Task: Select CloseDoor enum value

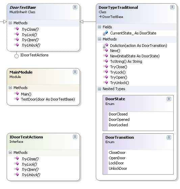Action: (117, 153)
